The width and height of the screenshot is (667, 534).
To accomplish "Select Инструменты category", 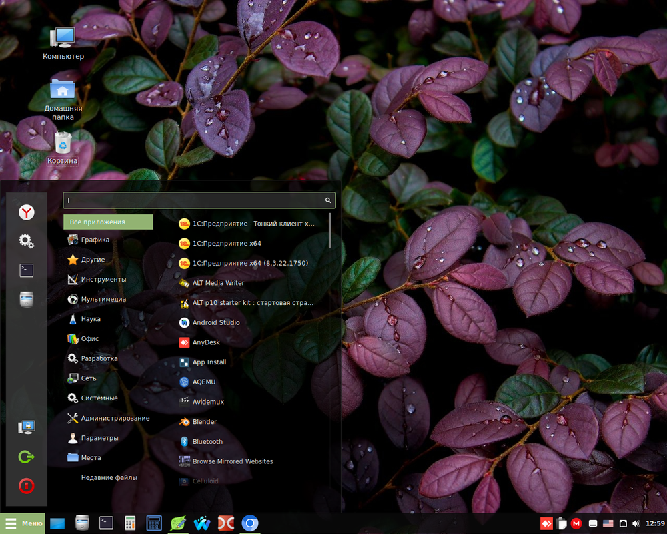I will (108, 280).
